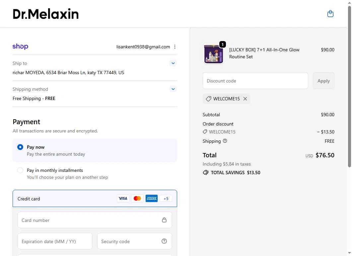
Task: Click the lock icon in Card number field
Action: (x=164, y=220)
